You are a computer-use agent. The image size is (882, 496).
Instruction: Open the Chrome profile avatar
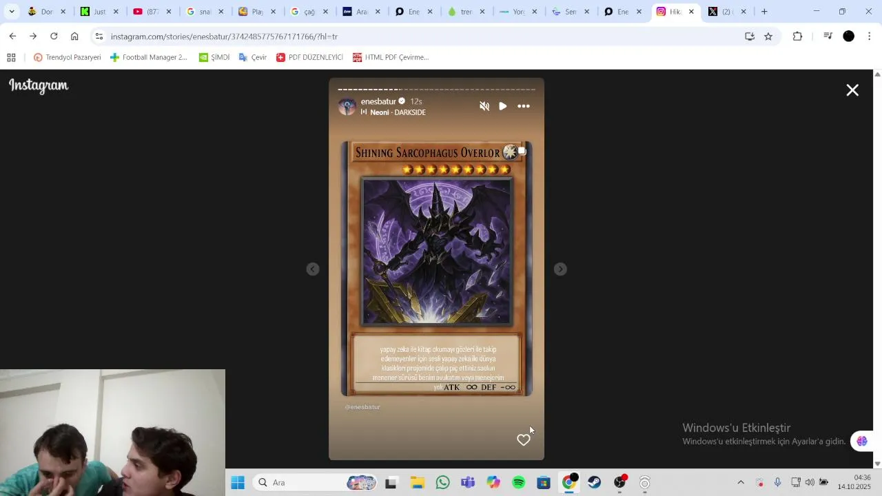[x=849, y=37]
